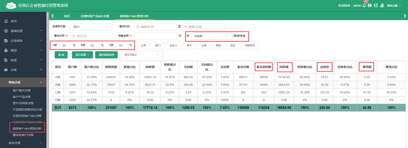This screenshot has width=408, height=148.
Task: Click the 查询 button
Action: click(x=61, y=55)
